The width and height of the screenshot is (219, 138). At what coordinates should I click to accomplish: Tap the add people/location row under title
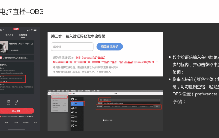(14, 50)
